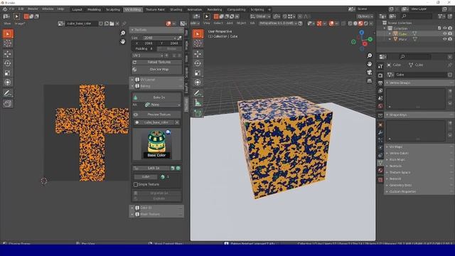Open the Tool properties tab
Image resolution: width=455 pixels, height=256 pixels.
(x=380, y=66)
